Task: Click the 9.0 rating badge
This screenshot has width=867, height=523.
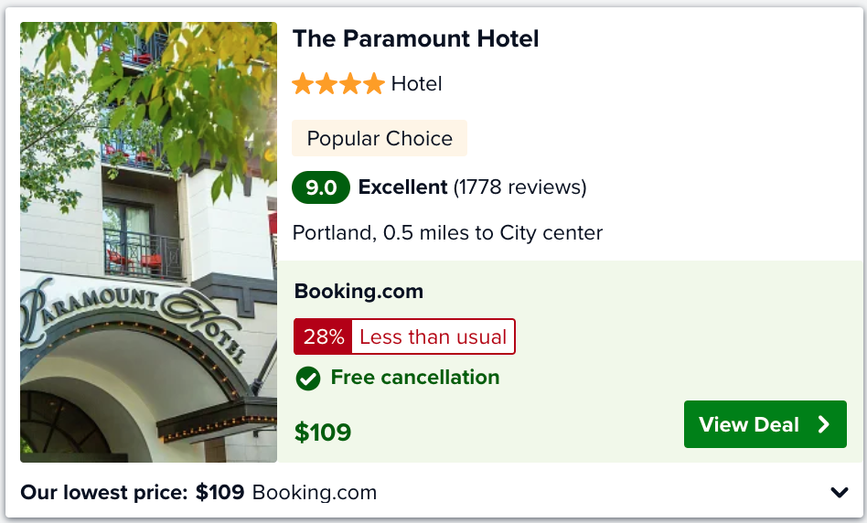Action: point(321,187)
